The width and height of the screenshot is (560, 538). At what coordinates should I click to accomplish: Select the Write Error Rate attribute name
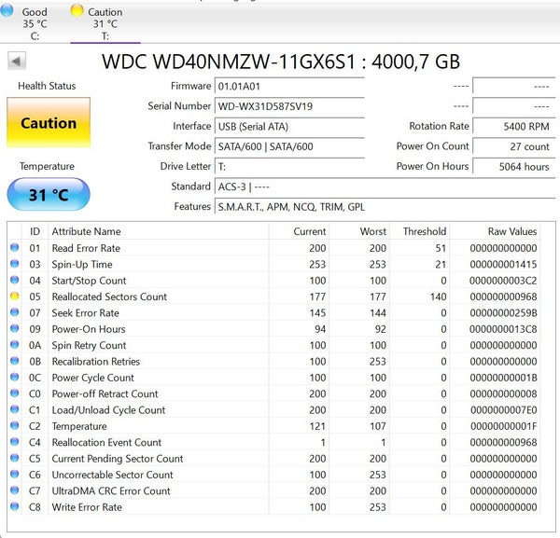87,507
